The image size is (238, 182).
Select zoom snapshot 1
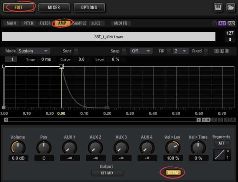coord(214,120)
